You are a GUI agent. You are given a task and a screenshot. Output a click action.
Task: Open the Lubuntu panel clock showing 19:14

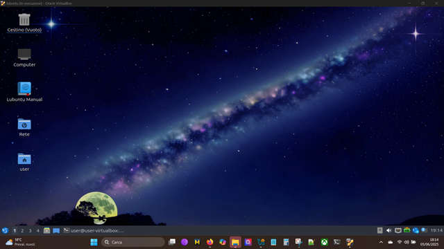click(436, 230)
